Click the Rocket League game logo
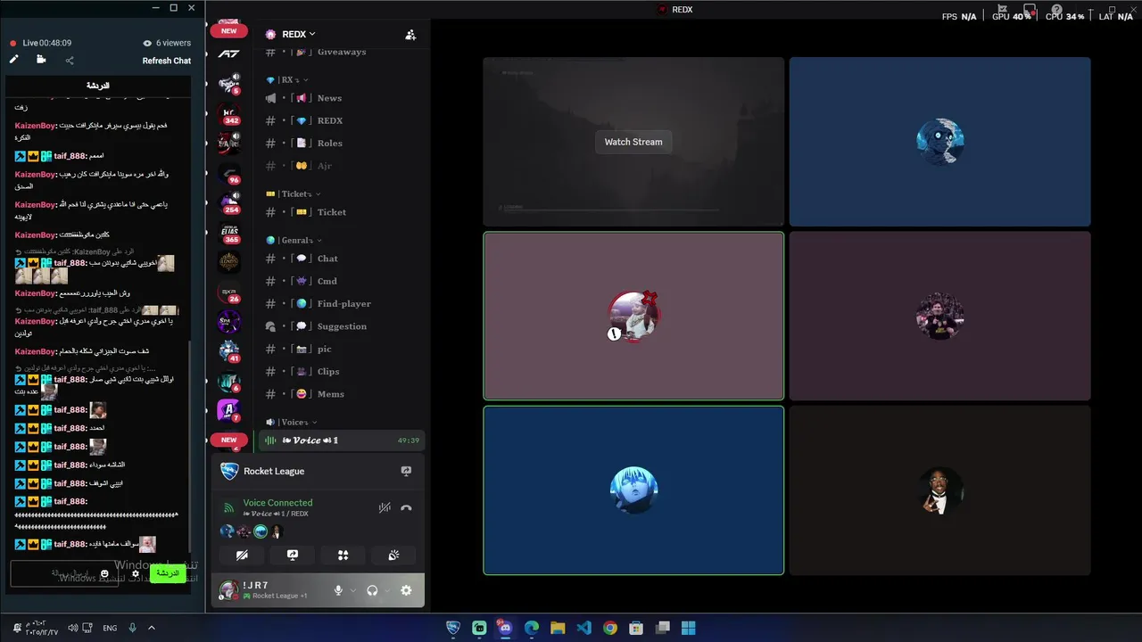 click(229, 471)
